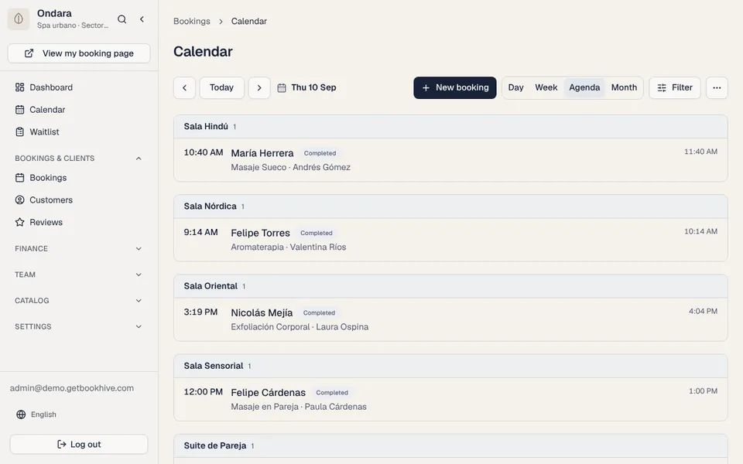
Task: Click the Sala Sensorial group header
Action: click(x=450, y=366)
